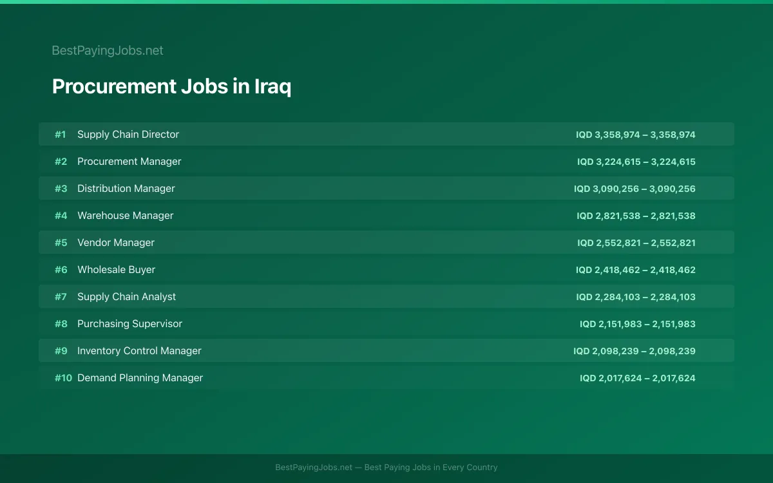This screenshot has height=483, width=773.
Task: Click rank number #9
Action: pyautogui.click(x=61, y=351)
